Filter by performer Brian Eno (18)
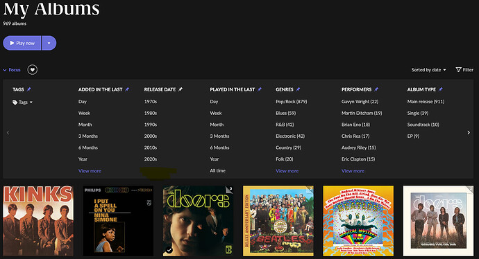The width and height of the screenshot is (479, 259). [x=356, y=125]
